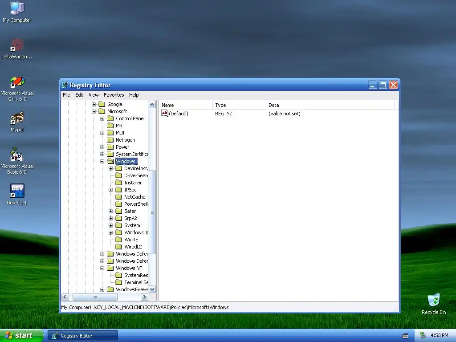The height and width of the screenshot is (342, 456).
Task: Sort values by the Type column header
Action: coord(239,105)
